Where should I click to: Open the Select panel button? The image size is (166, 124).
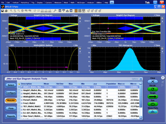coord(11,85)
